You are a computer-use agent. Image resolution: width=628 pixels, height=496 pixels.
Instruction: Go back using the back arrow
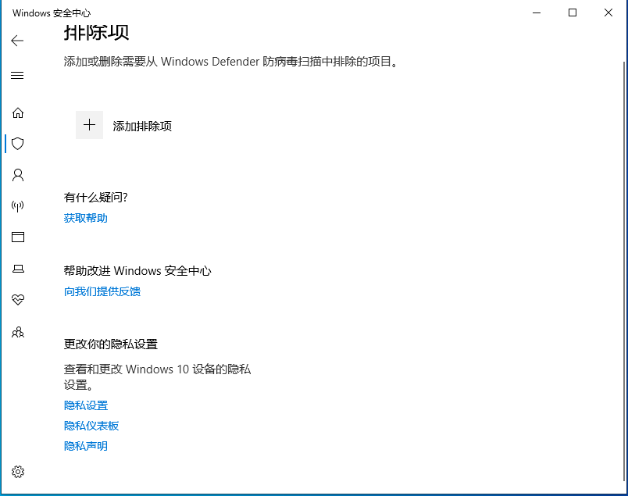(x=17, y=41)
